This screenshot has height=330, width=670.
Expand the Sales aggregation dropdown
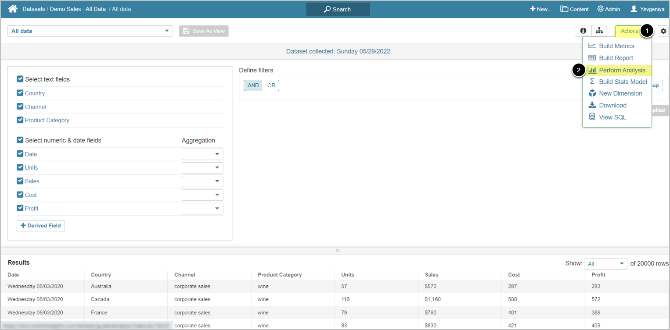click(x=202, y=181)
